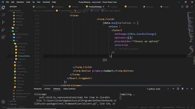This screenshot has height=109, width=195.
Task: Show the Output panel tab
Action: click(47, 89)
